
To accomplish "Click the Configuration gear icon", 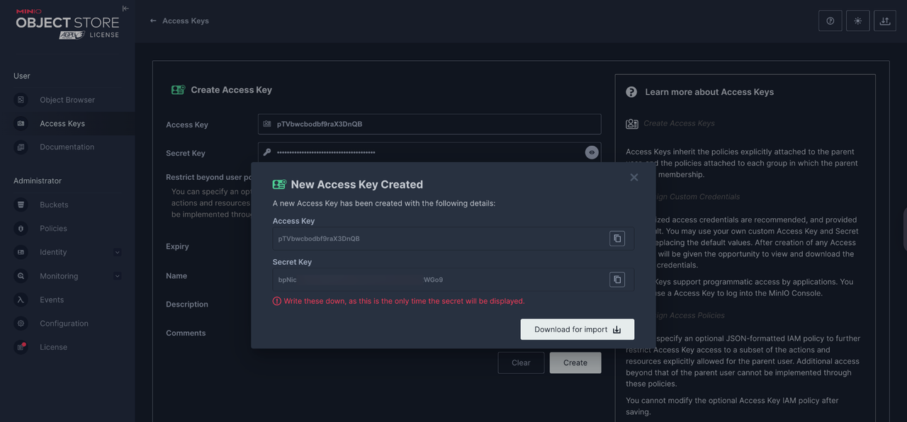I will [x=21, y=323].
